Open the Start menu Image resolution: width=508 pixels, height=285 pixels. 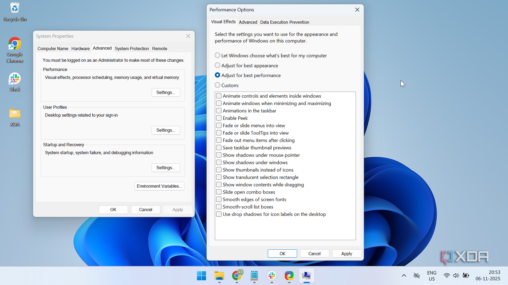coord(201,276)
